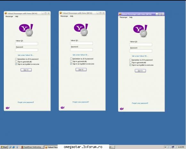
Task: Open the Help menu in the active right window
Action: pos(131,17)
